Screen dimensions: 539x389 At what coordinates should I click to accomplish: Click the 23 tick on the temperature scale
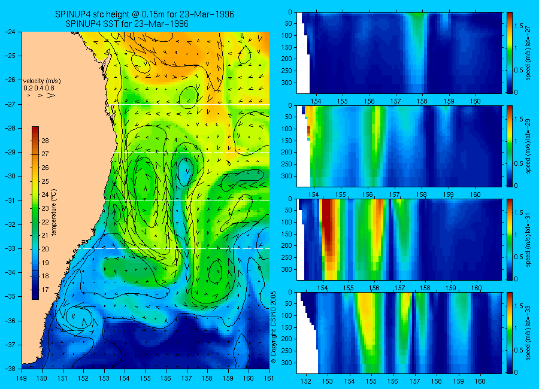45,208
